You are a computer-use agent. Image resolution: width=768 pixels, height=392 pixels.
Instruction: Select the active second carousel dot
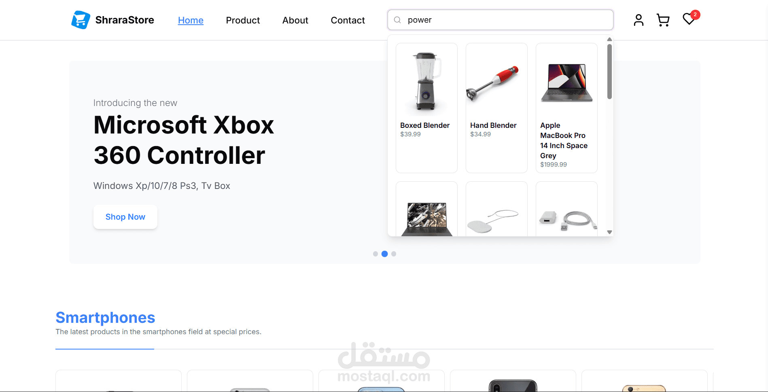(x=385, y=254)
